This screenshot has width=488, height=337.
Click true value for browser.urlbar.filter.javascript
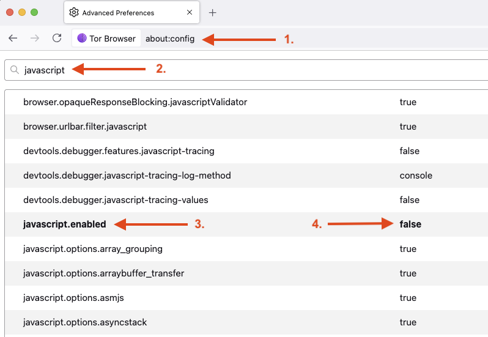click(408, 127)
